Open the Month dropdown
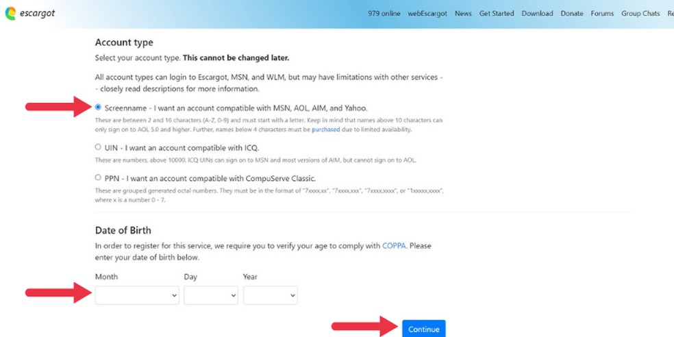The height and width of the screenshot is (337, 674). [137, 295]
